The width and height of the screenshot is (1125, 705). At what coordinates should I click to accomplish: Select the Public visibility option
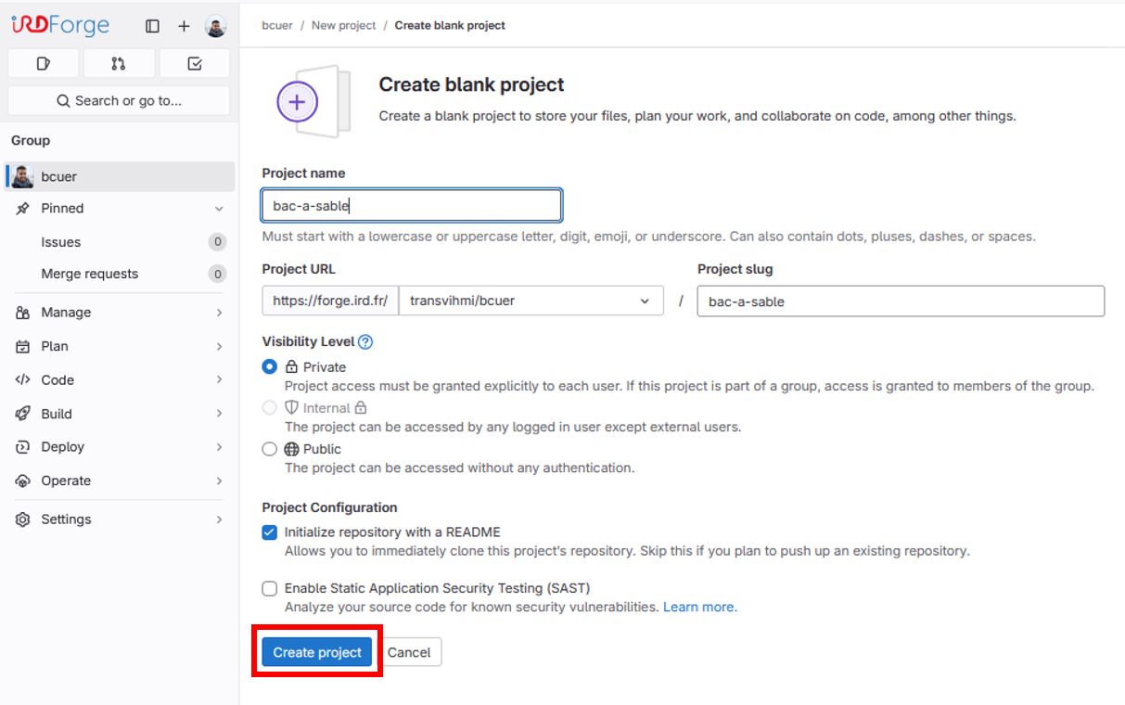coord(270,449)
